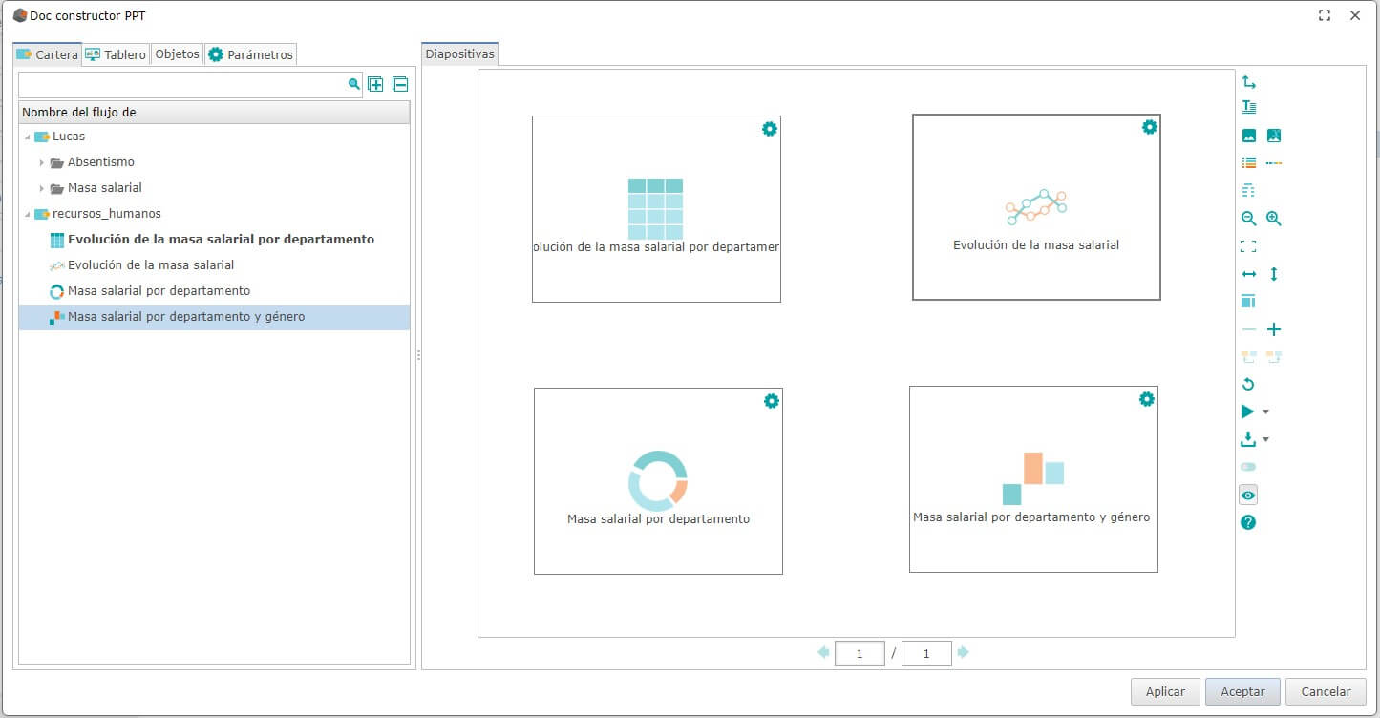This screenshot has width=1380, height=718.
Task: Click the collapse all minus icon above tree
Action: click(400, 84)
